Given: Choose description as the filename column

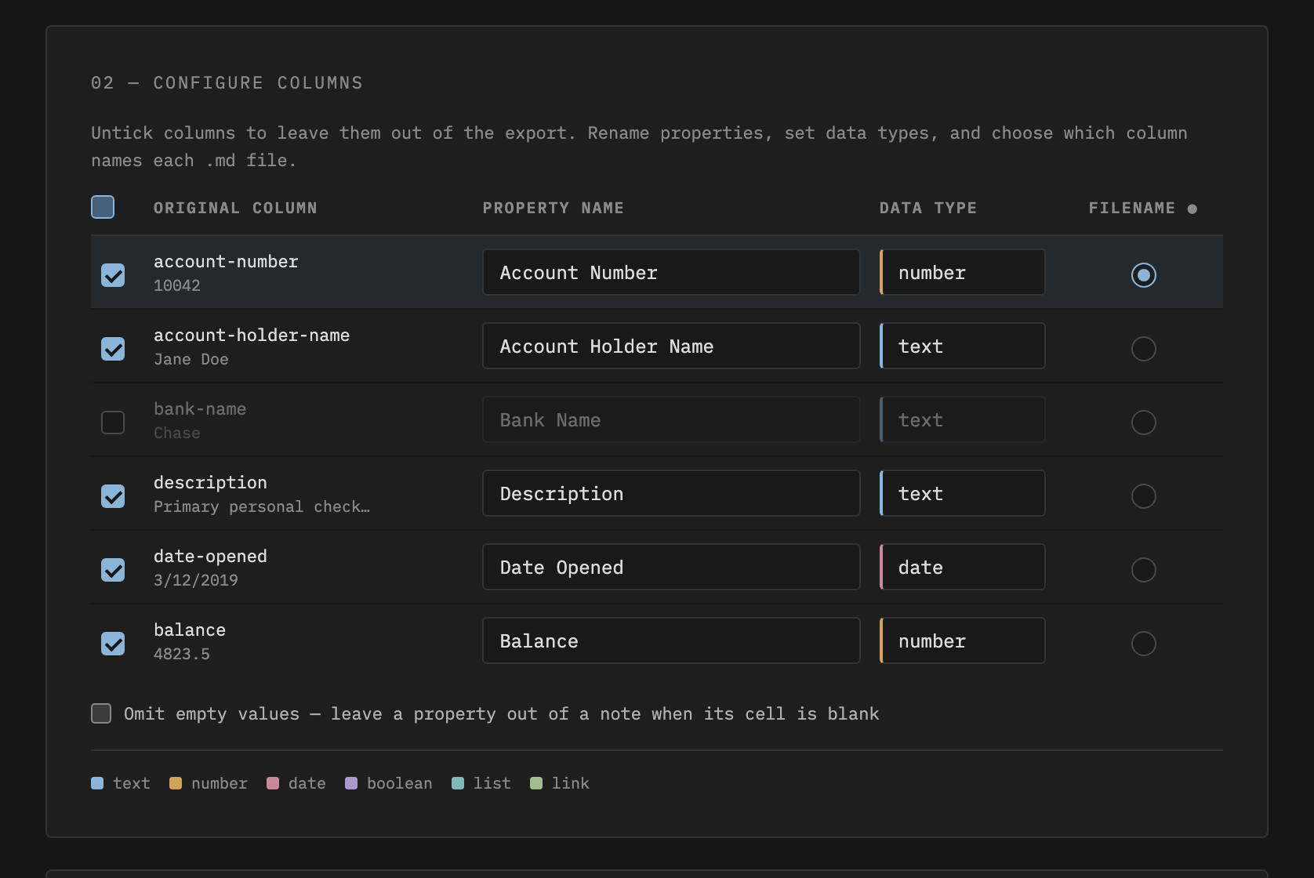Looking at the screenshot, I should [1144, 496].
